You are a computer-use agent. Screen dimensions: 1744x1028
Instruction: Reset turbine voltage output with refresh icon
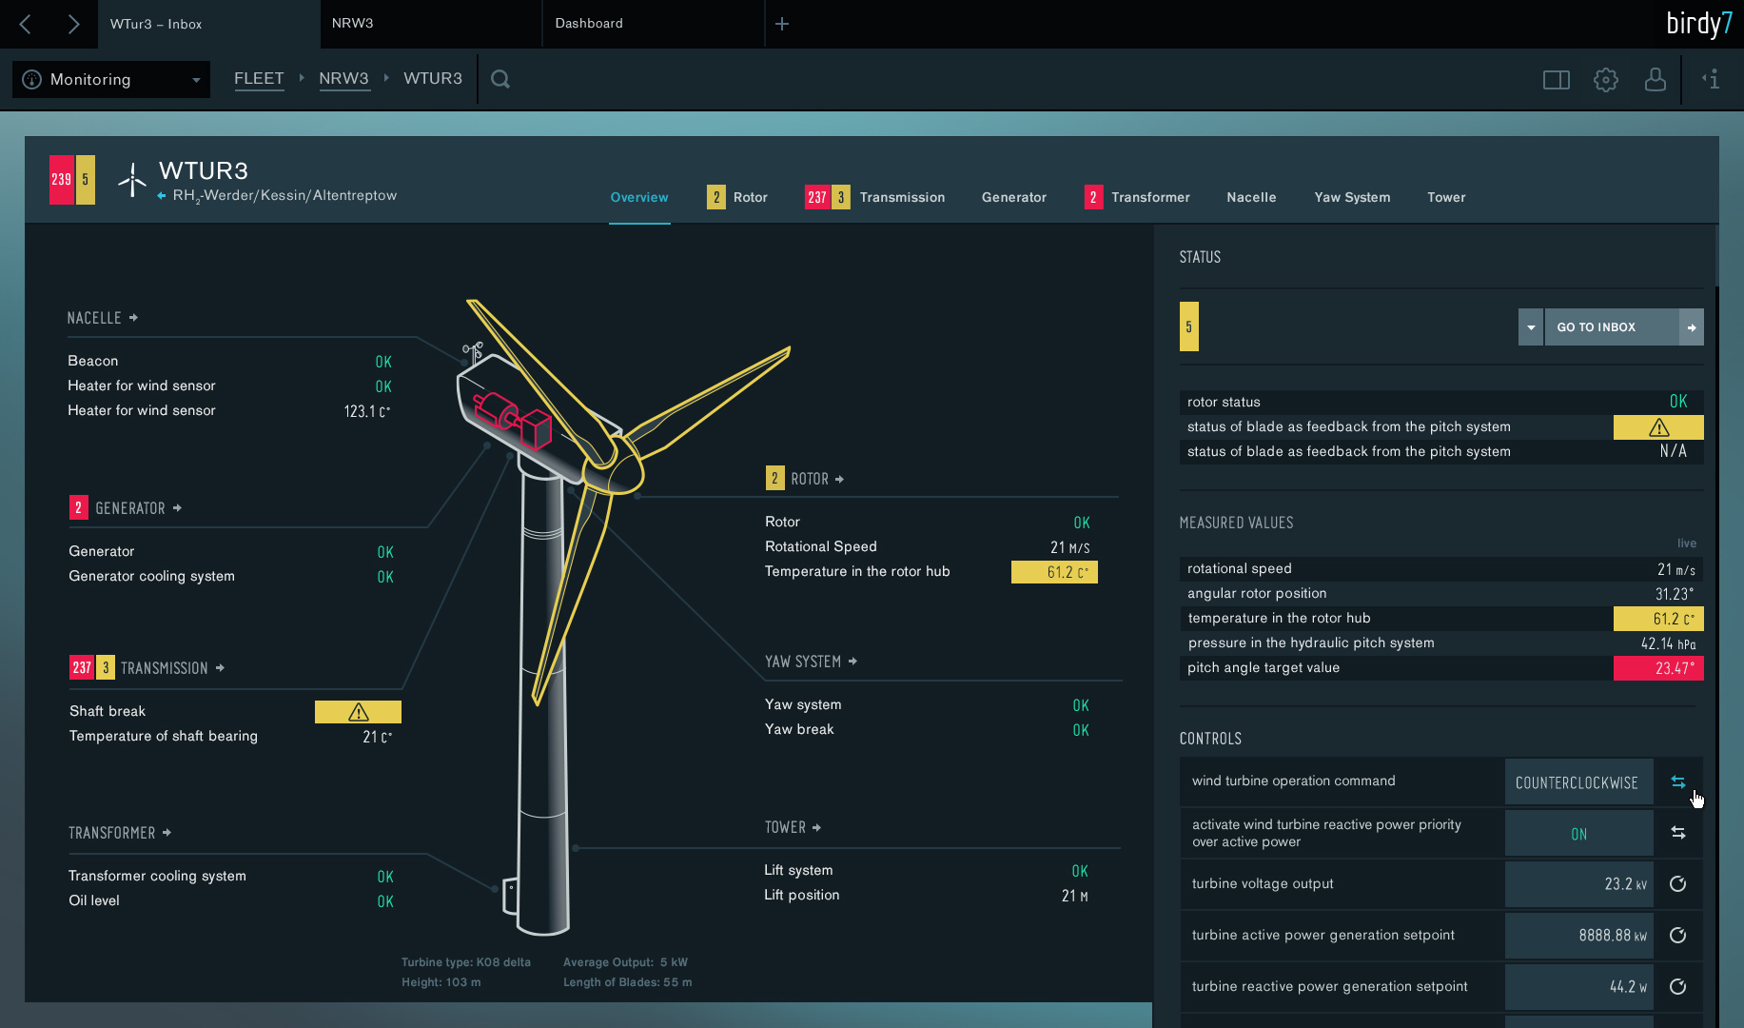1678,884
